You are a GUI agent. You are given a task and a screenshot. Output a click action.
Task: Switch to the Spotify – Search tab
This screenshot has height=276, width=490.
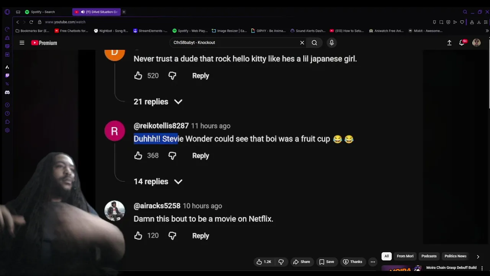(42, 12)
